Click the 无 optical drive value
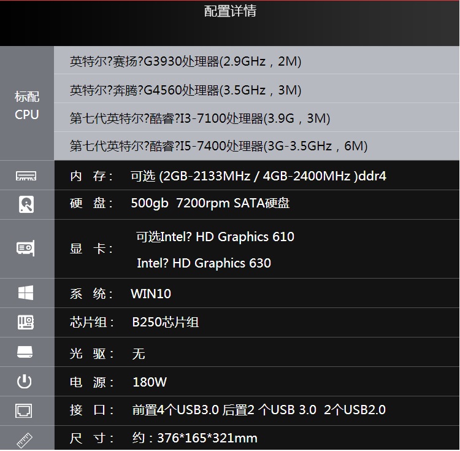The height and width of the screenshot is (451, 460). pyautogui.click(x=139, y=353)
